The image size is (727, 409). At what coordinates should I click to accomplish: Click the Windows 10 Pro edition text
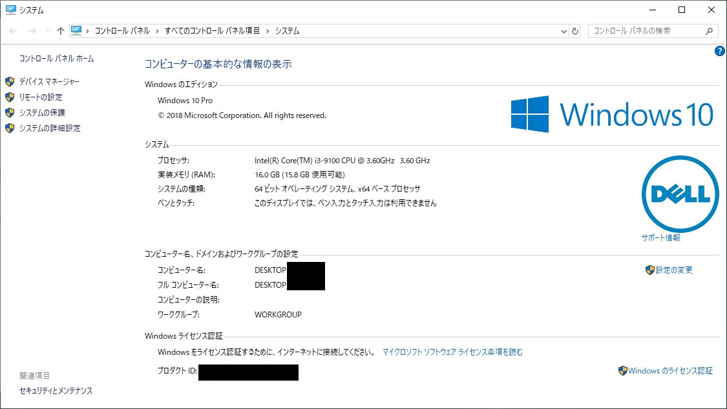click(185, 101)
